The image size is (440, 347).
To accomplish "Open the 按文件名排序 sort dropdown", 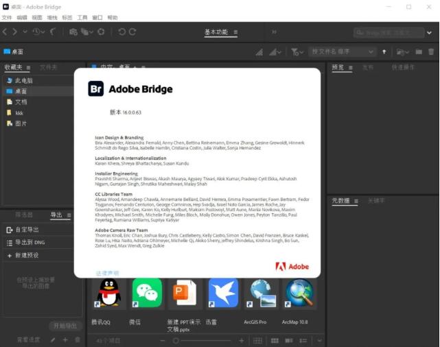I will (x=343, y=52).
